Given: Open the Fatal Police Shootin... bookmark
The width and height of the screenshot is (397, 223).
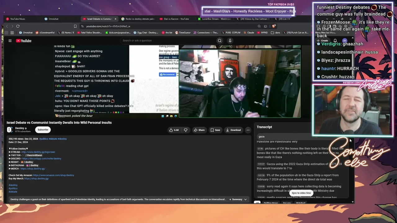Looking at the screenshot, I should 89,33.
